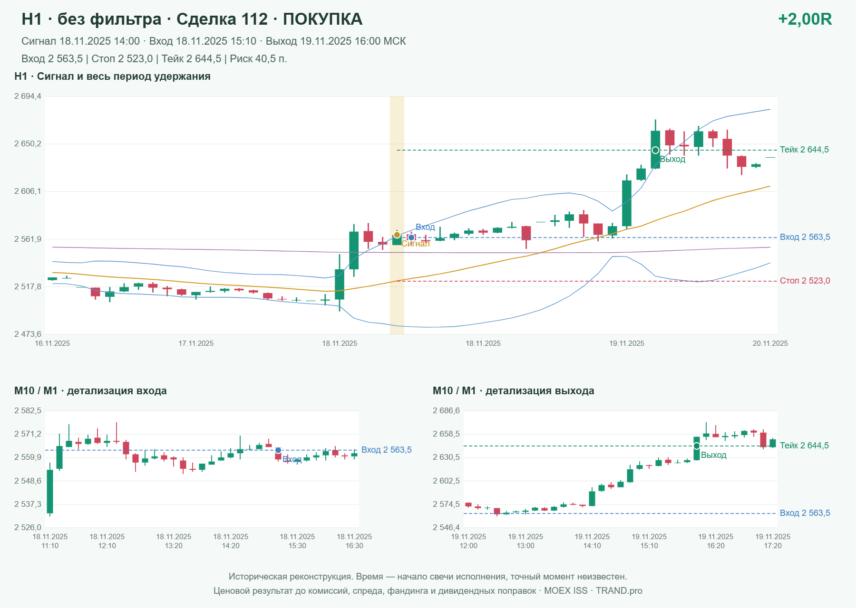Click the 'Вход 2 563,5' label in entry detail chart
Viewport: 856px width, 608px height.
387,450
